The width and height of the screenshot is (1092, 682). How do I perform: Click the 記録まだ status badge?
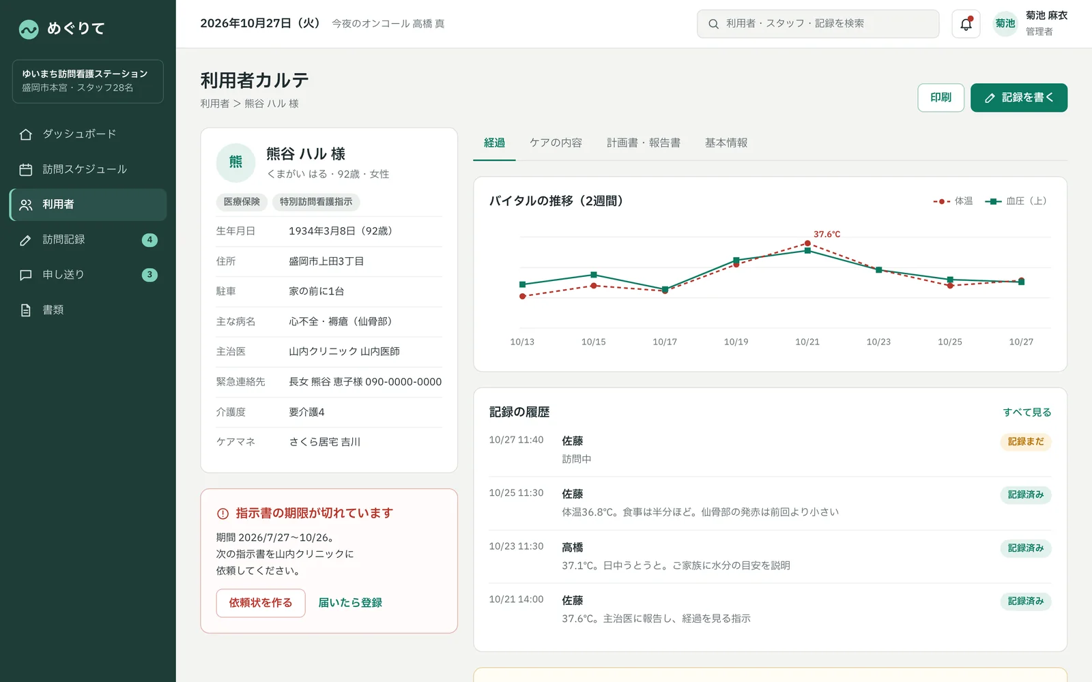[1026, 442]
